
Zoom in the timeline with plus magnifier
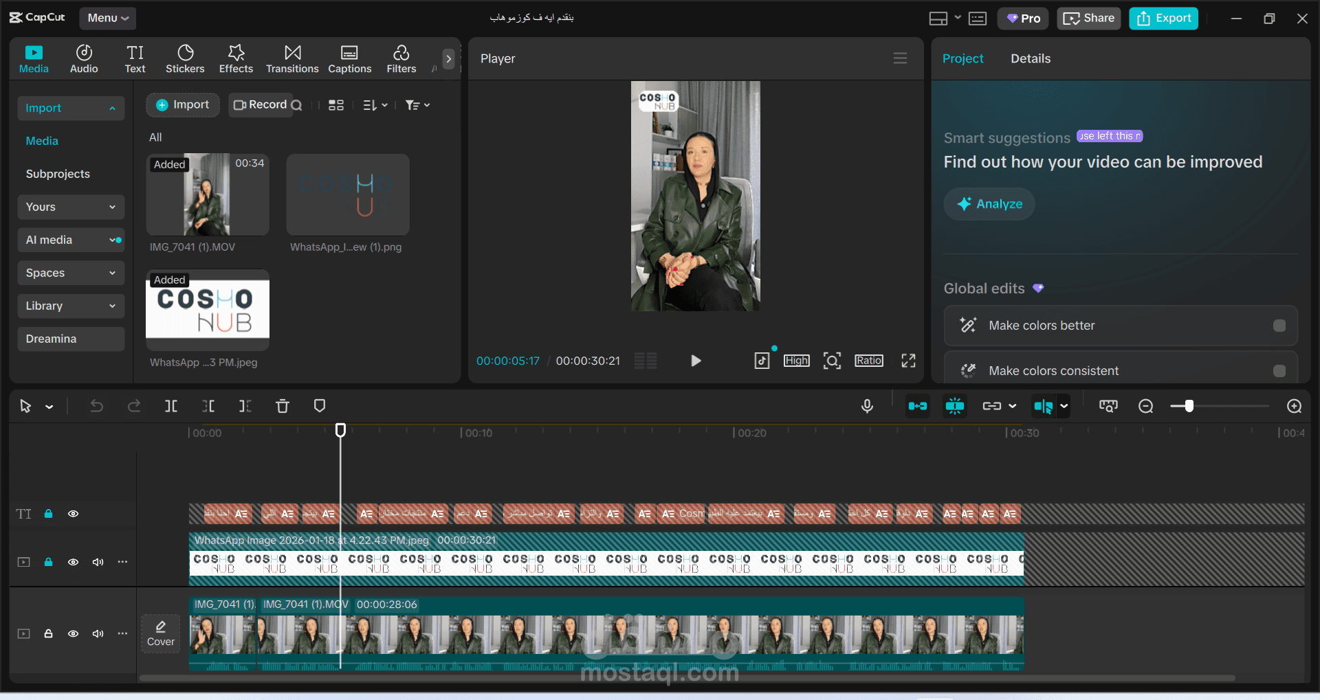coord(1295,406)
